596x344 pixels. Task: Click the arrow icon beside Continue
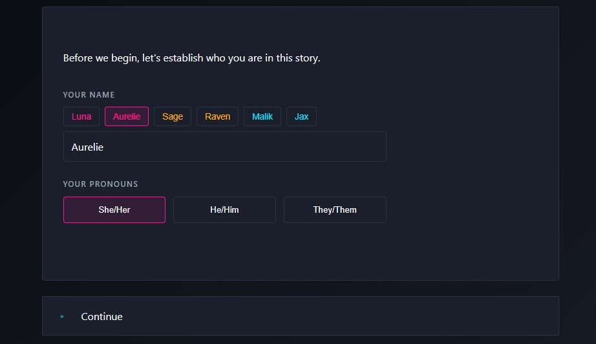coord(63,317)
